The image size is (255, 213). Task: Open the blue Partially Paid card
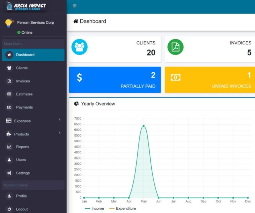115,80
